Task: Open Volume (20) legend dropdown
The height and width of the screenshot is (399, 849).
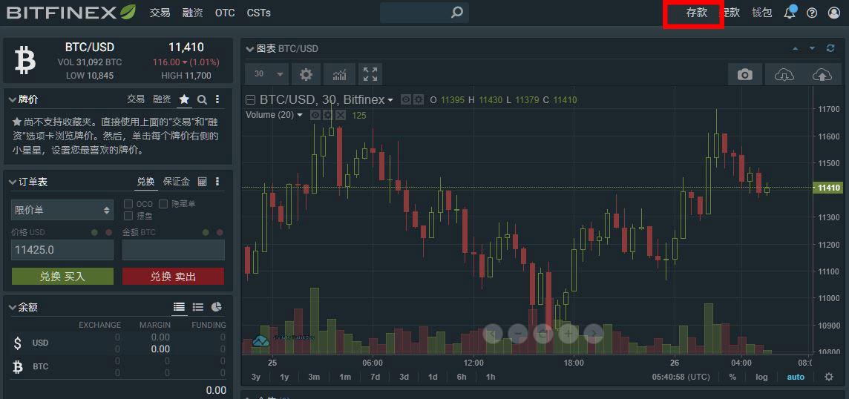Action: [x=299, y=115]
